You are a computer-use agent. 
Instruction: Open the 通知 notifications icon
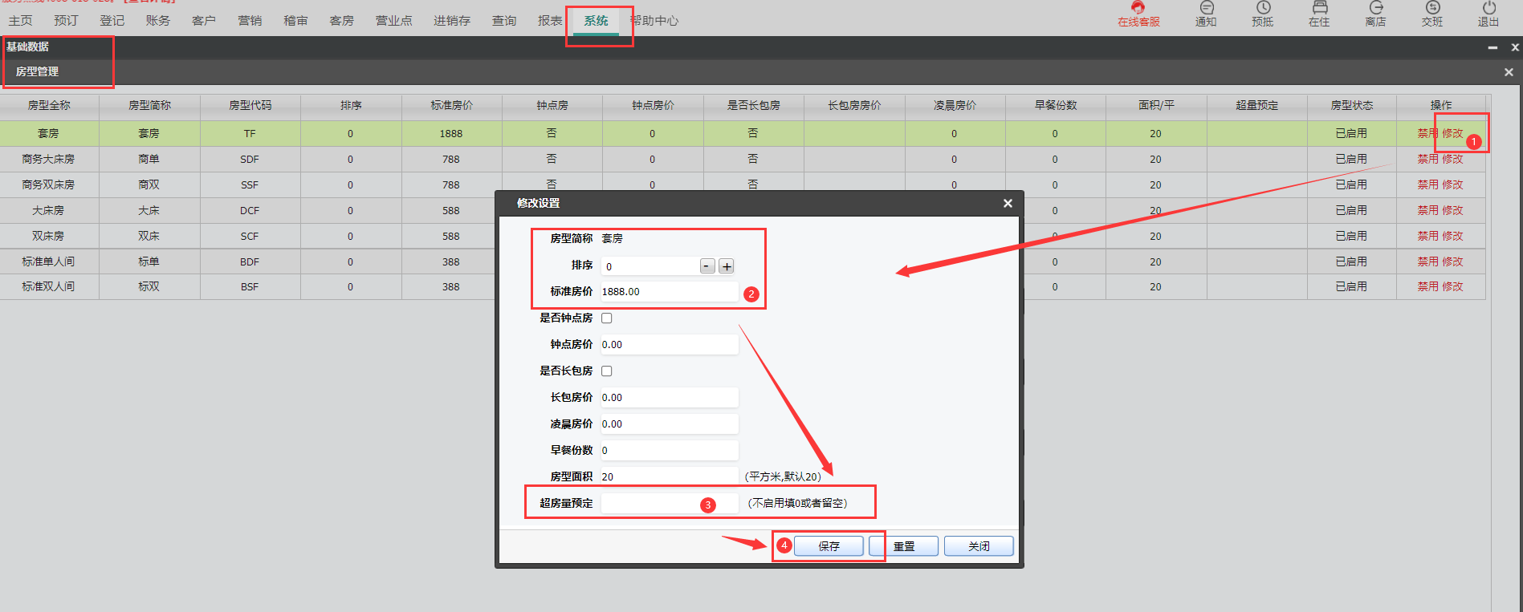coord(1206,14)
